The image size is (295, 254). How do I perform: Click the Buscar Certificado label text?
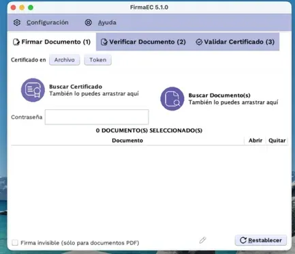76,87
